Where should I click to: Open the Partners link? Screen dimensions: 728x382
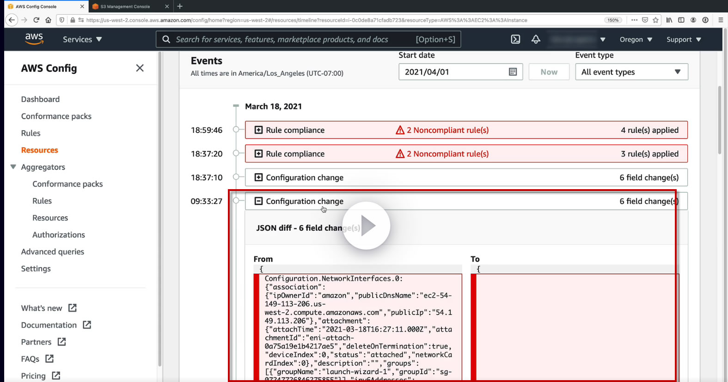(x=36, y=342)
